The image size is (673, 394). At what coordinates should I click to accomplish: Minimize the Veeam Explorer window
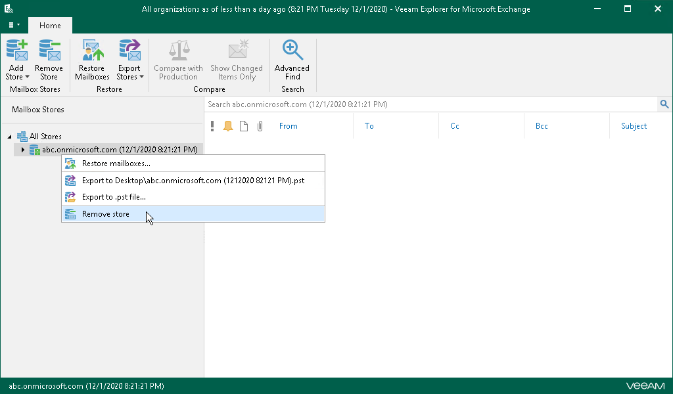click(x=597, y=9)
